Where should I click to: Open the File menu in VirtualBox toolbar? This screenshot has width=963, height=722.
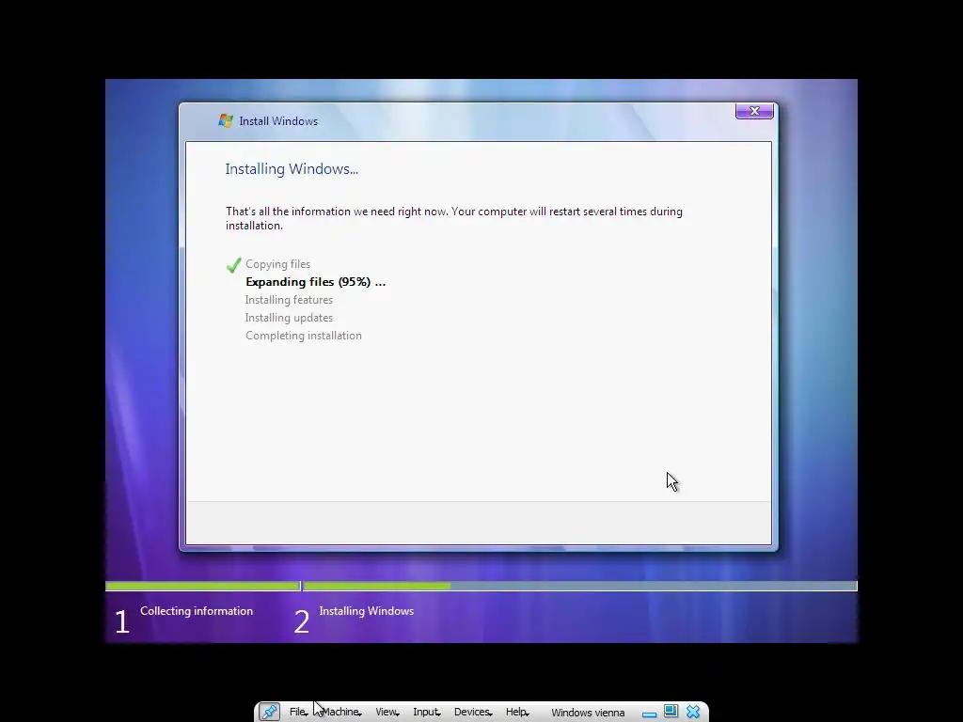[x=298, y=712]
